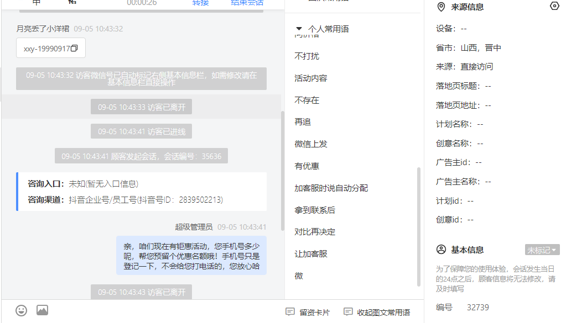Viewport: 566px width, 323px height.
Task: Click the 创意id field
Action: point(455,220)
